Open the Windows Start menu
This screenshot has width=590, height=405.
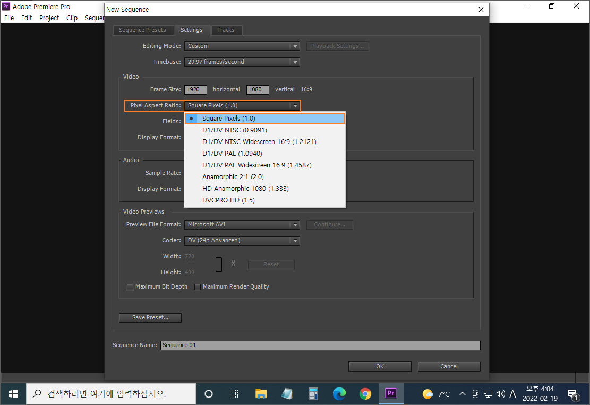(13, 394)
